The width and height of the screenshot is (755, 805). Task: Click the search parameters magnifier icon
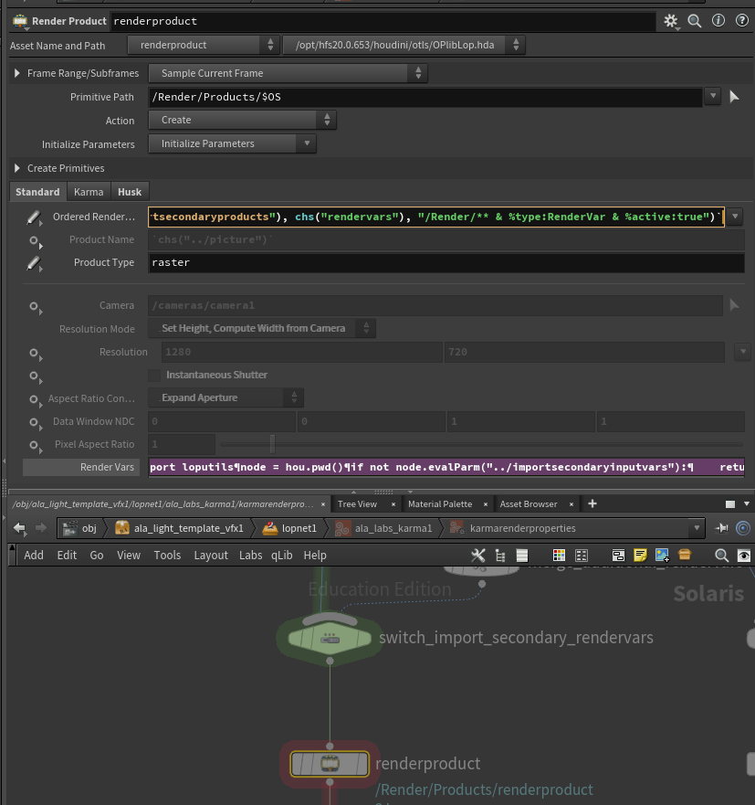695,20
